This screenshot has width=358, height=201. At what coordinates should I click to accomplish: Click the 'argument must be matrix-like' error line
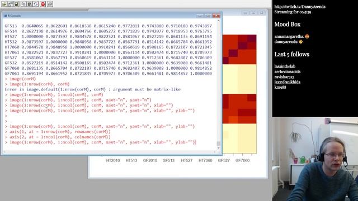pyautogui.click(x=92, y=89)
